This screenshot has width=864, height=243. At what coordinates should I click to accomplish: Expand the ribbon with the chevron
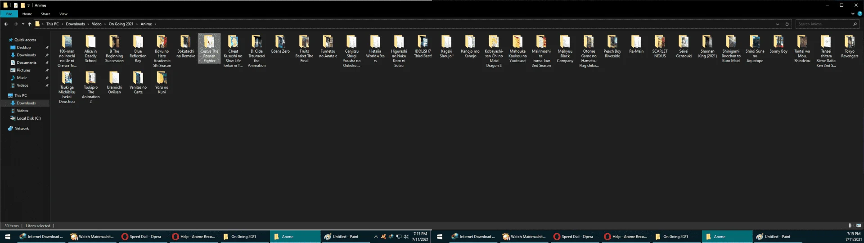coord(853,14)
